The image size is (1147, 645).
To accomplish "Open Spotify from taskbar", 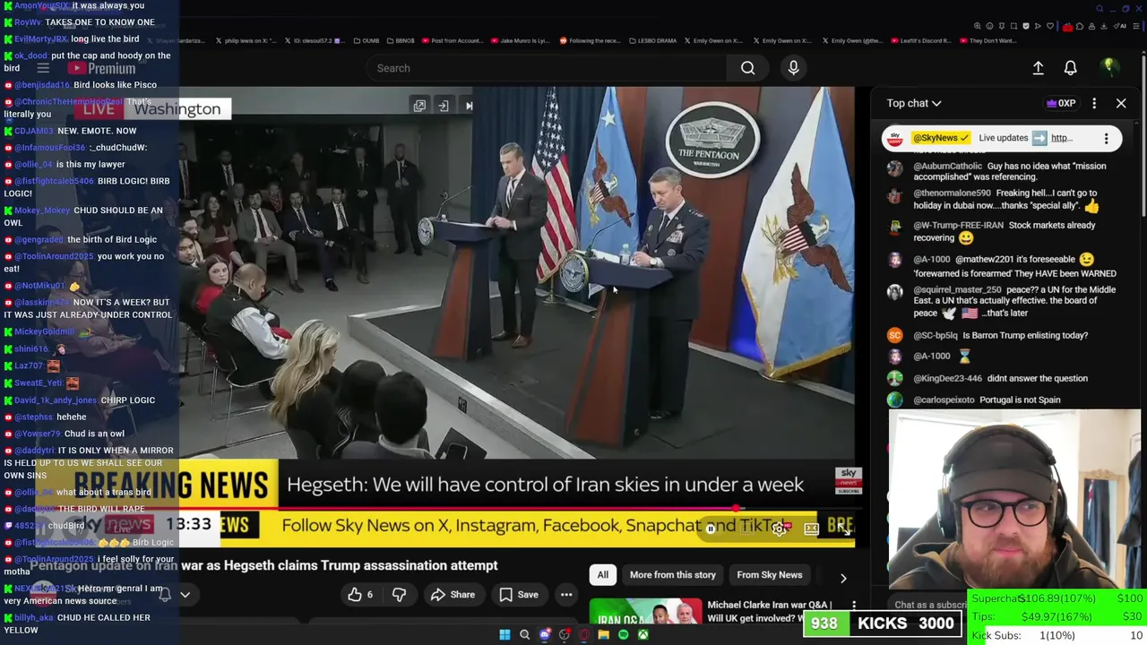I will pos(623,635).
